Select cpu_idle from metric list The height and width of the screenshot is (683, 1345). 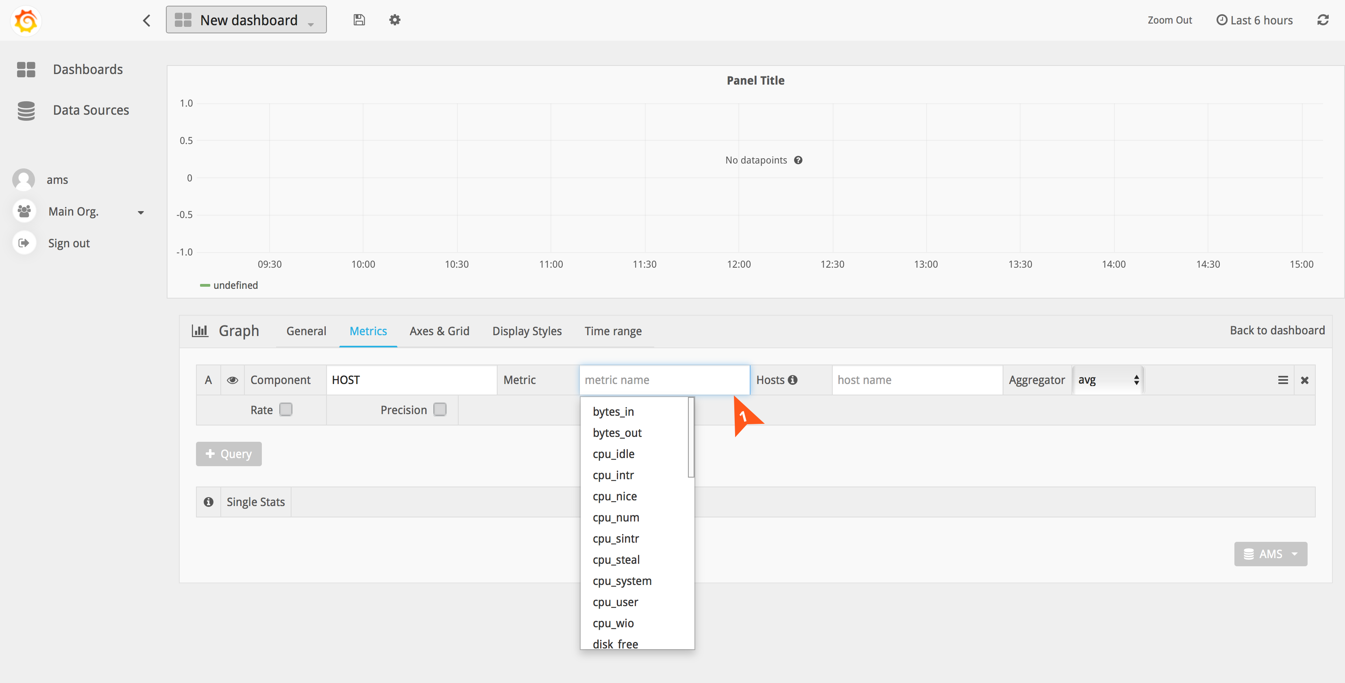click(614, 454)
